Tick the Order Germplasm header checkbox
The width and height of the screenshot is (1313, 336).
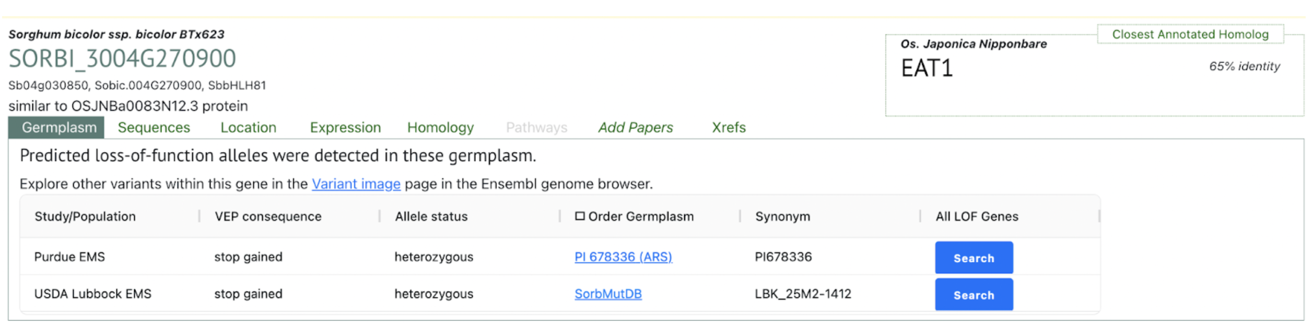(580, 216)
